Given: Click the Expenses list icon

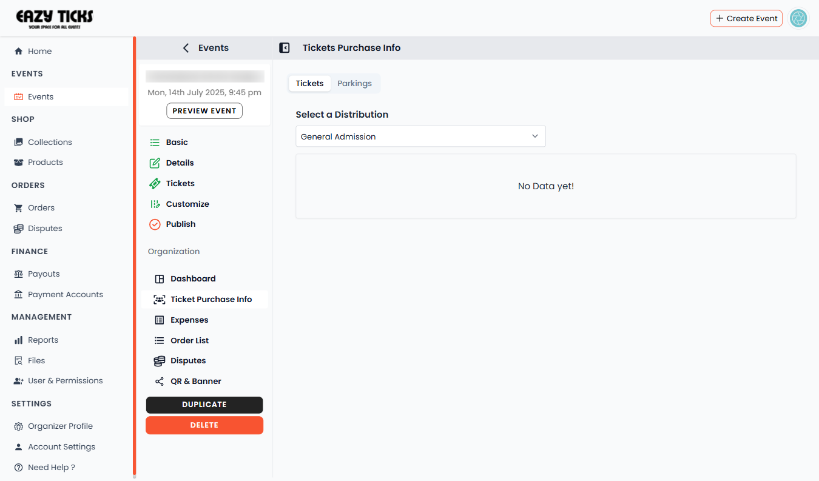Looking at the screenshot, I should pos(160,320).
